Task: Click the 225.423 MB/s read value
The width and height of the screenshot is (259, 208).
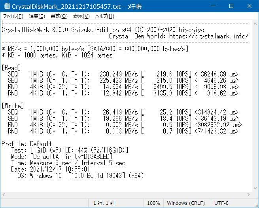Action: 119,80
